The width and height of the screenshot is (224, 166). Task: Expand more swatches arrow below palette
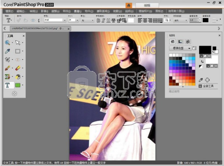[183, 87]
